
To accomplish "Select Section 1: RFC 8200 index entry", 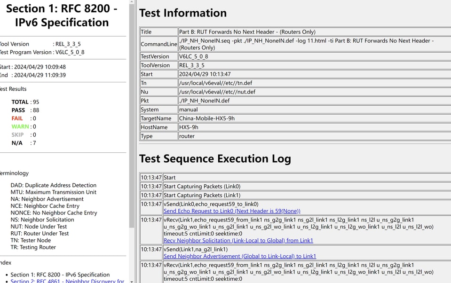I will (60, 275).
